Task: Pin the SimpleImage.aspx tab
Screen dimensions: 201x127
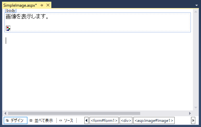Action: pos(42,5)
